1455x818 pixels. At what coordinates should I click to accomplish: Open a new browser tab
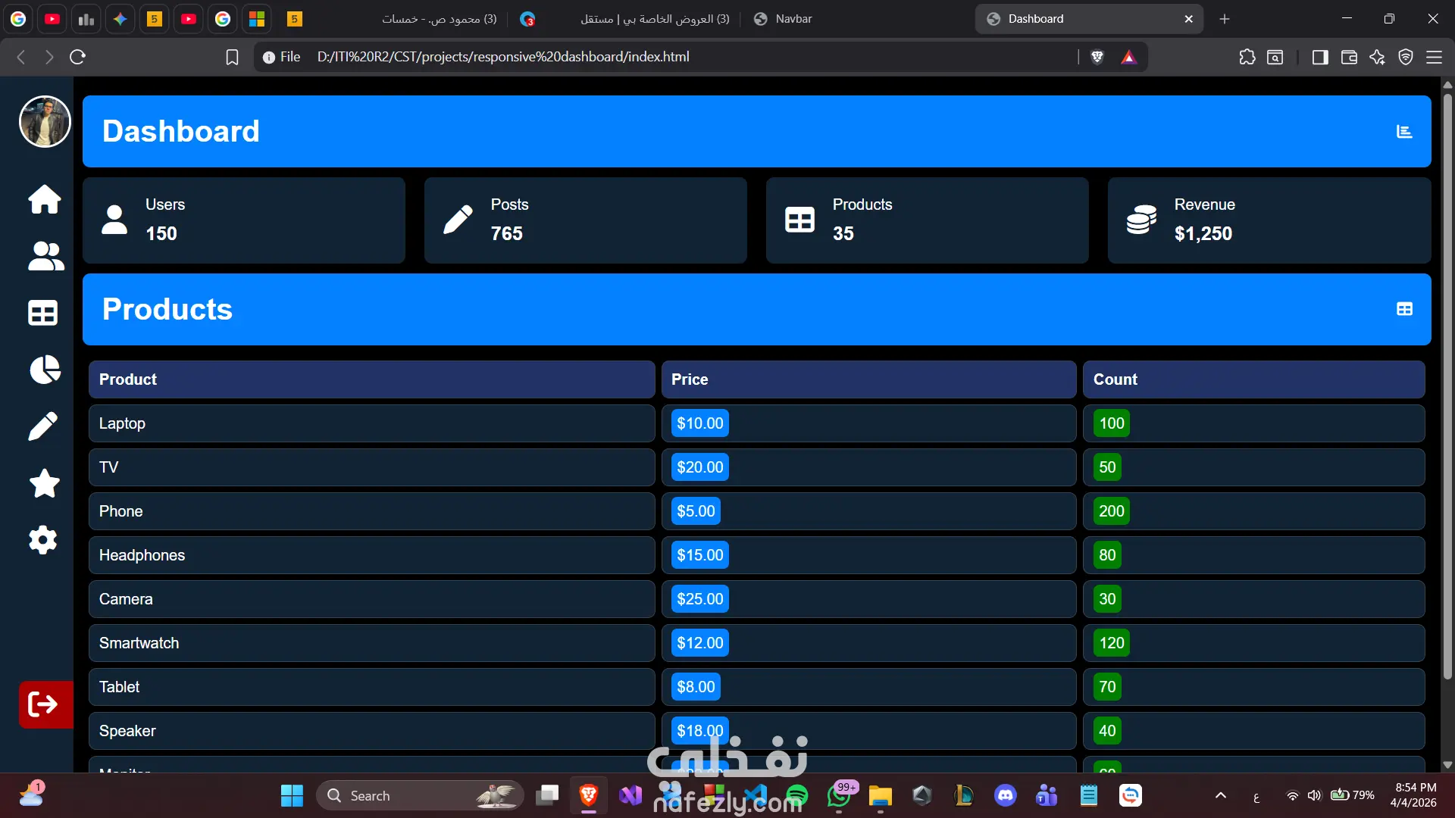pyautogui.click(x=1225, y=19)
